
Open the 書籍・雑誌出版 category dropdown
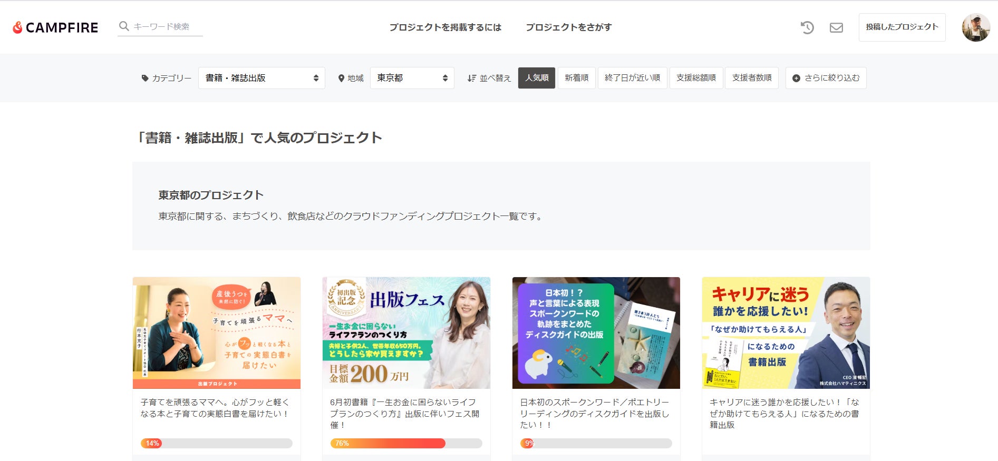261,78
